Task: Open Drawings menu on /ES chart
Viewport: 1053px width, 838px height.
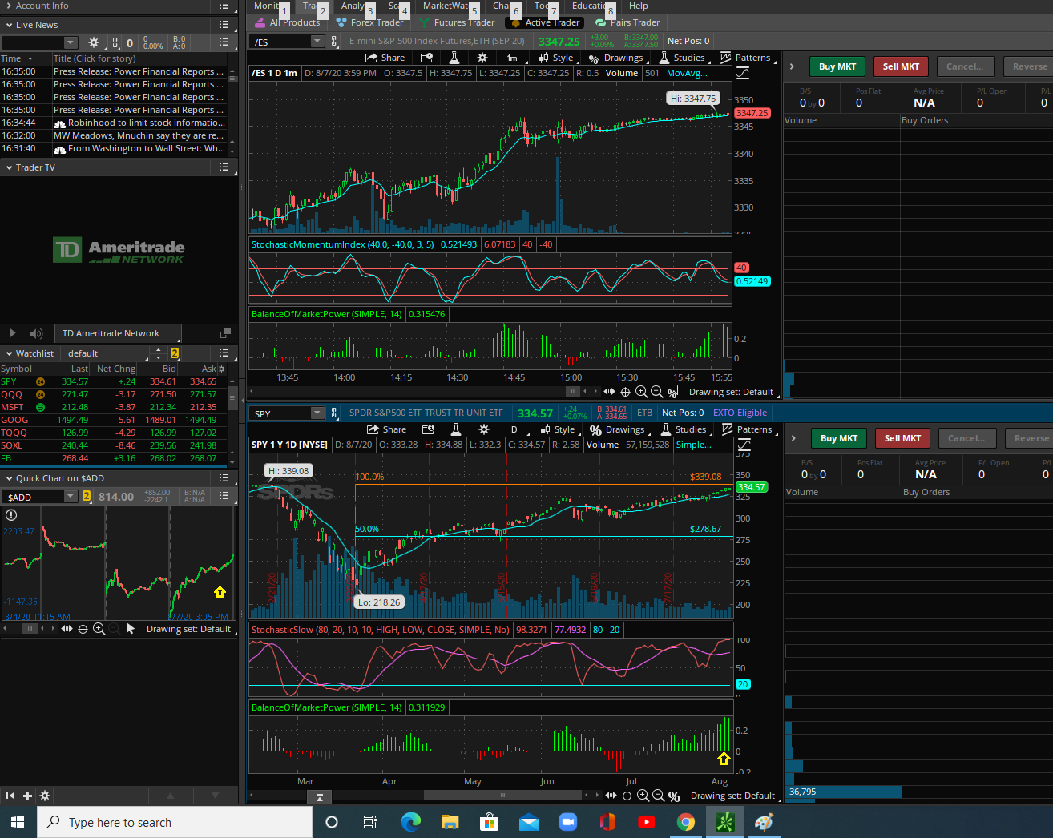Action: (x=615, y=58)
